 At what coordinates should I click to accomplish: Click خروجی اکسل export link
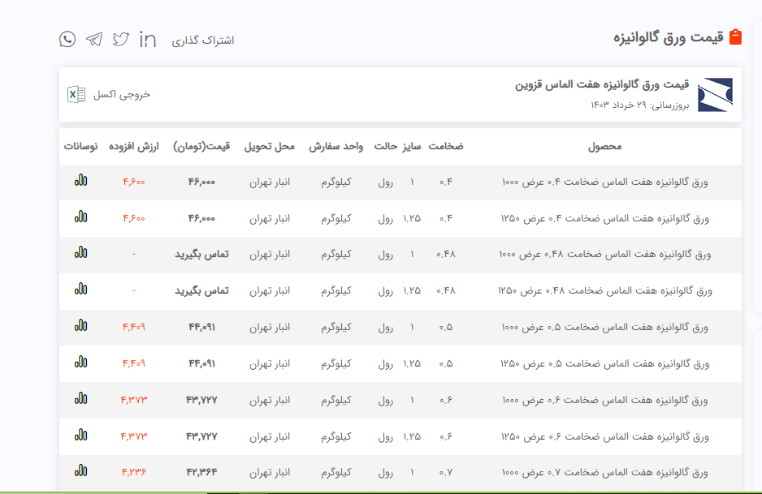pyautogui.click(x=122, y=94)
